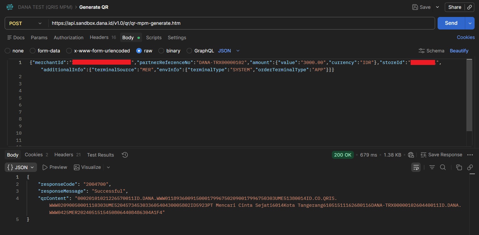Open the response history icon
Image resolution: width=479 pixels, height=235 pixels.
(x=125, y=155)
